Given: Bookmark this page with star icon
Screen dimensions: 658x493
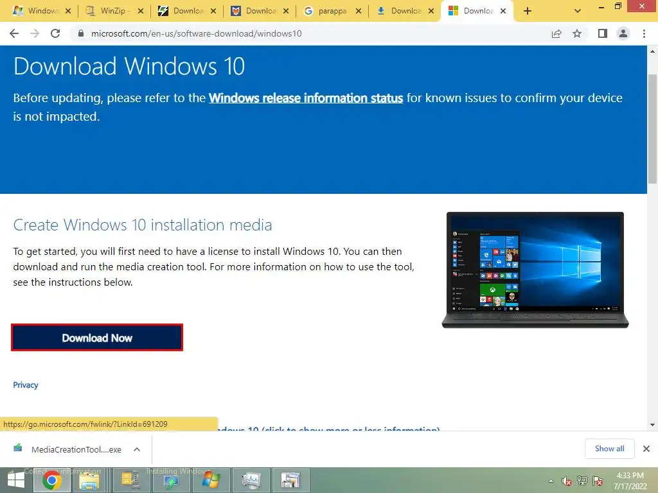Looking at the screenshot, I should [578, 33].
